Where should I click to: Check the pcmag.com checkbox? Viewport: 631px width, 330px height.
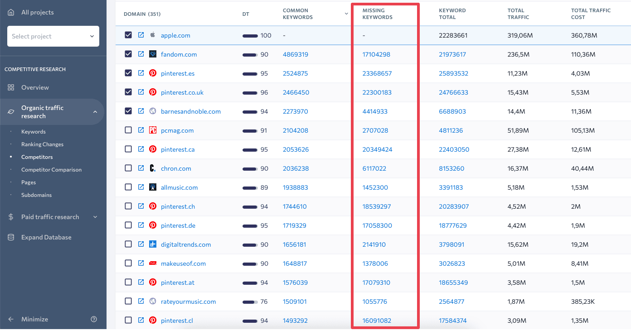128,130
